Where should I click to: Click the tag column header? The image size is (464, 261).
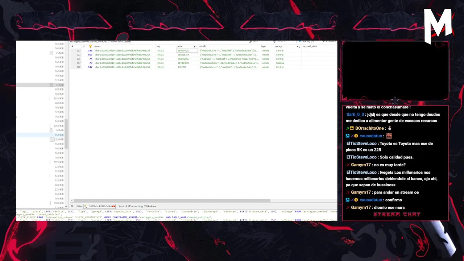166,46
